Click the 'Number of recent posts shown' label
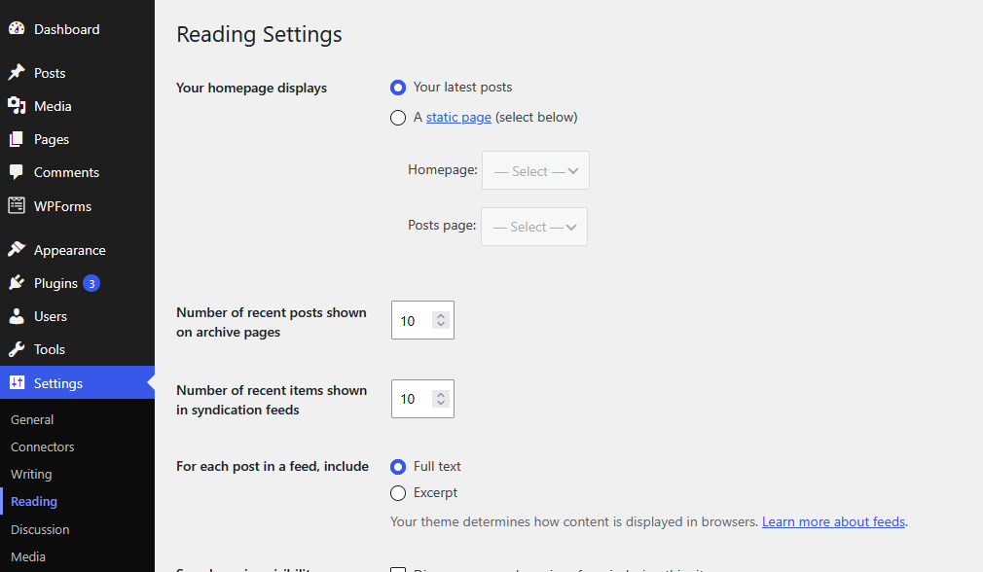Image resolution: width=983 pixels, height=572 pixels. point(272,322)
